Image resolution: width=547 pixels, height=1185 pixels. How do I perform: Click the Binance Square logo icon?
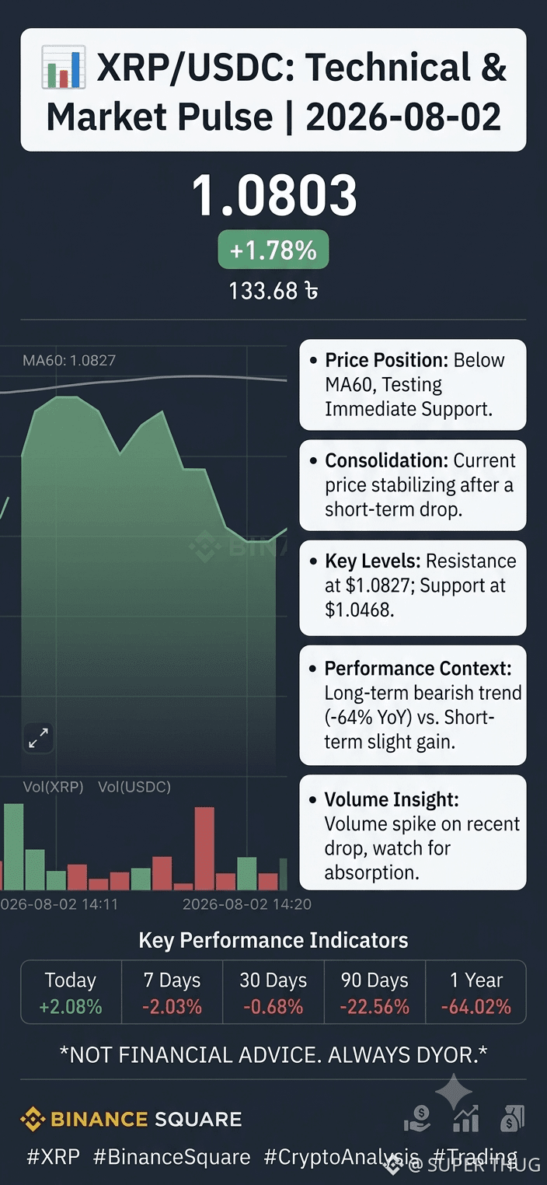33,1120
